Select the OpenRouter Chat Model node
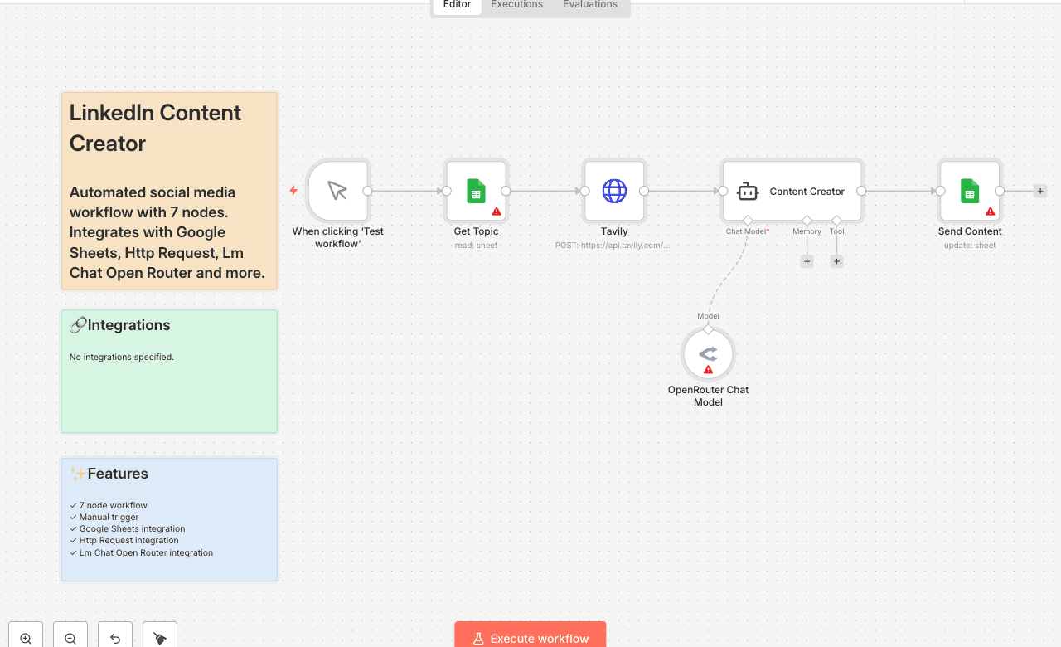The image size is (1061, 647). click(x=708, y=353)
